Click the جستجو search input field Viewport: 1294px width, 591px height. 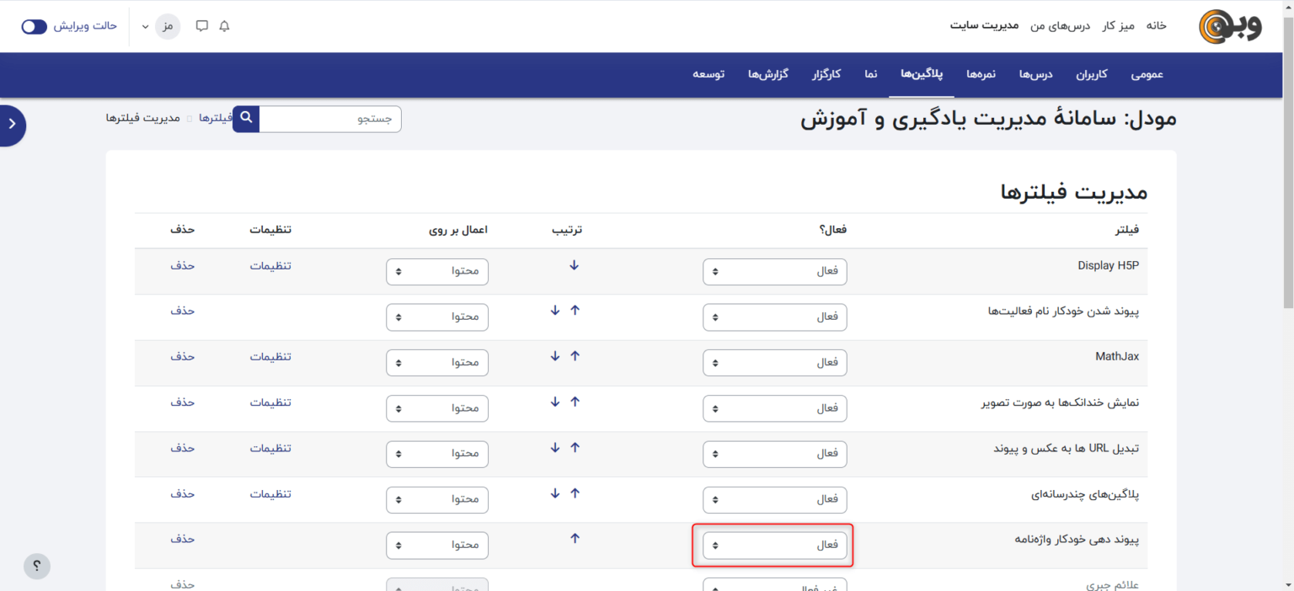coord(330,119)
